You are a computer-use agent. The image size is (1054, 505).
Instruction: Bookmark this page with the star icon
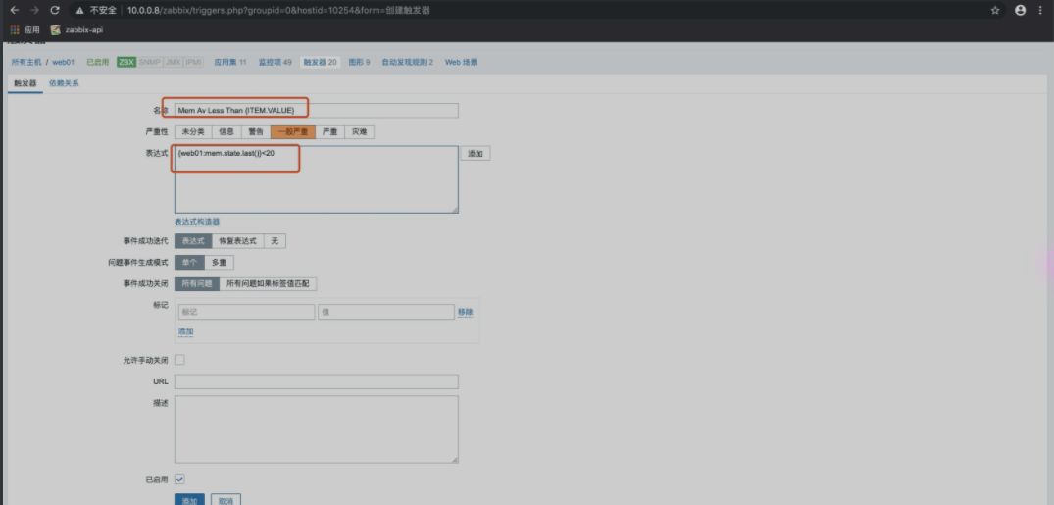995,10
